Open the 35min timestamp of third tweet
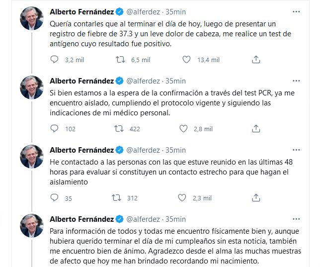The width and height of the screenshot is (320, 267). tap(176, 150)
